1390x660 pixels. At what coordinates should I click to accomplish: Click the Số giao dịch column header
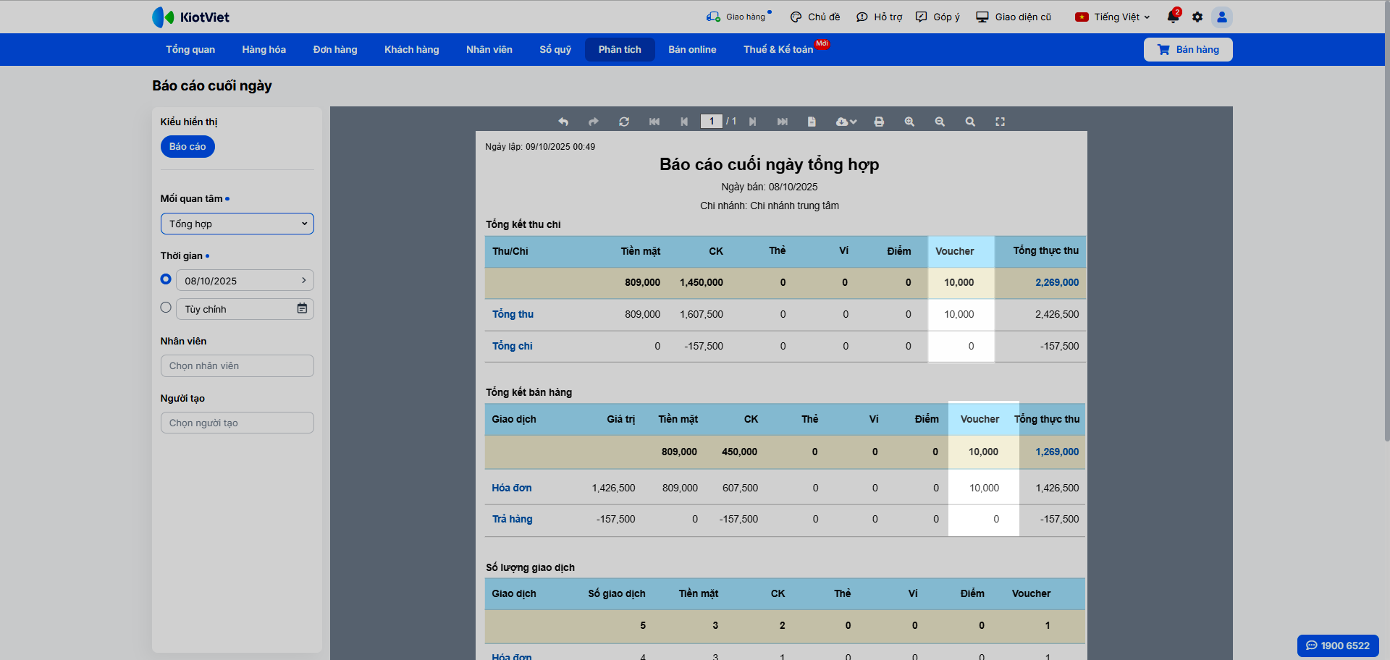(x=617, y=593)
